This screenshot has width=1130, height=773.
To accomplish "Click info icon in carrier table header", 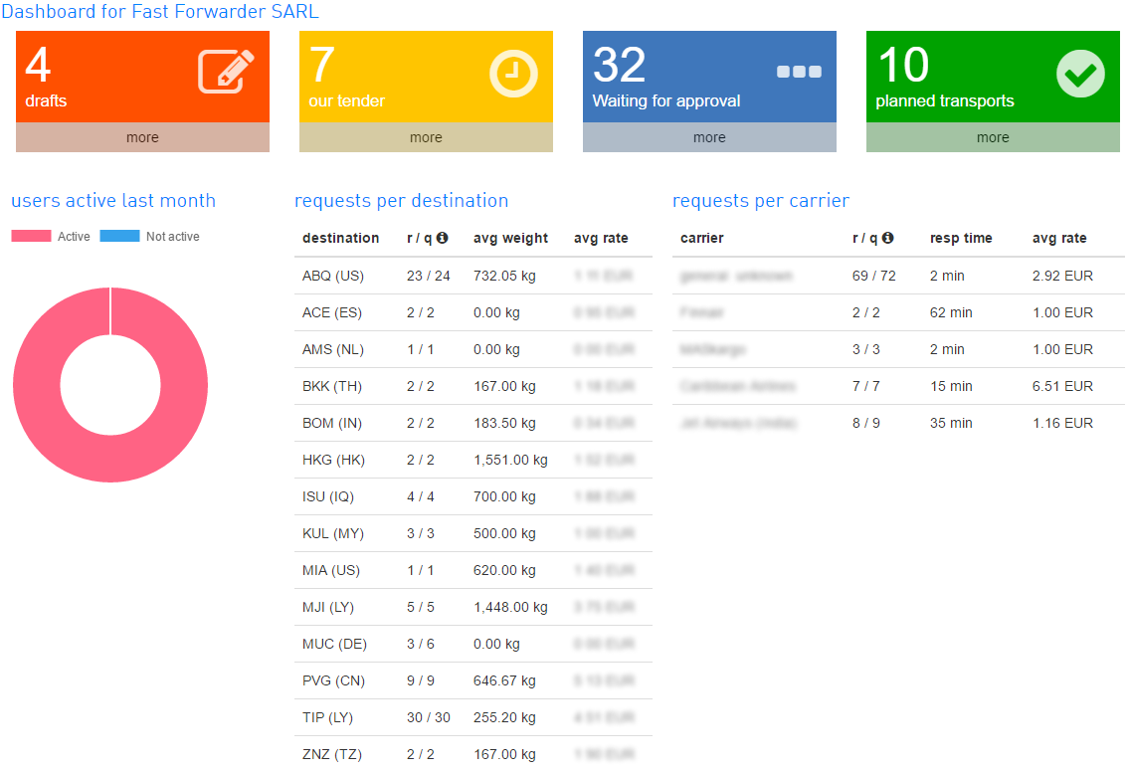I will point(887,239).
